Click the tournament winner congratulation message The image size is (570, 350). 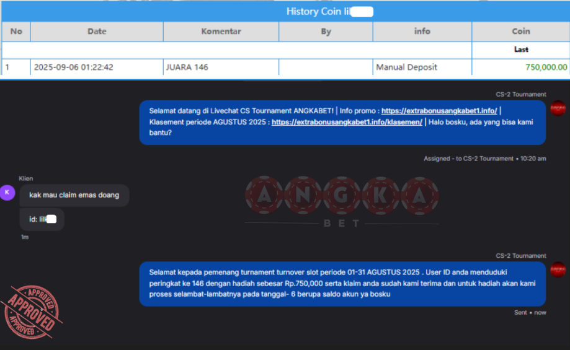342,284
